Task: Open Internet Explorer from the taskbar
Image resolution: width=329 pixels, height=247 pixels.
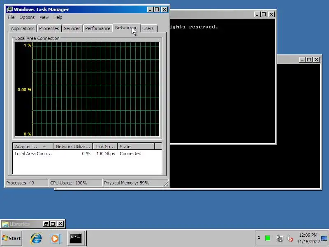Action: (36, 238)
